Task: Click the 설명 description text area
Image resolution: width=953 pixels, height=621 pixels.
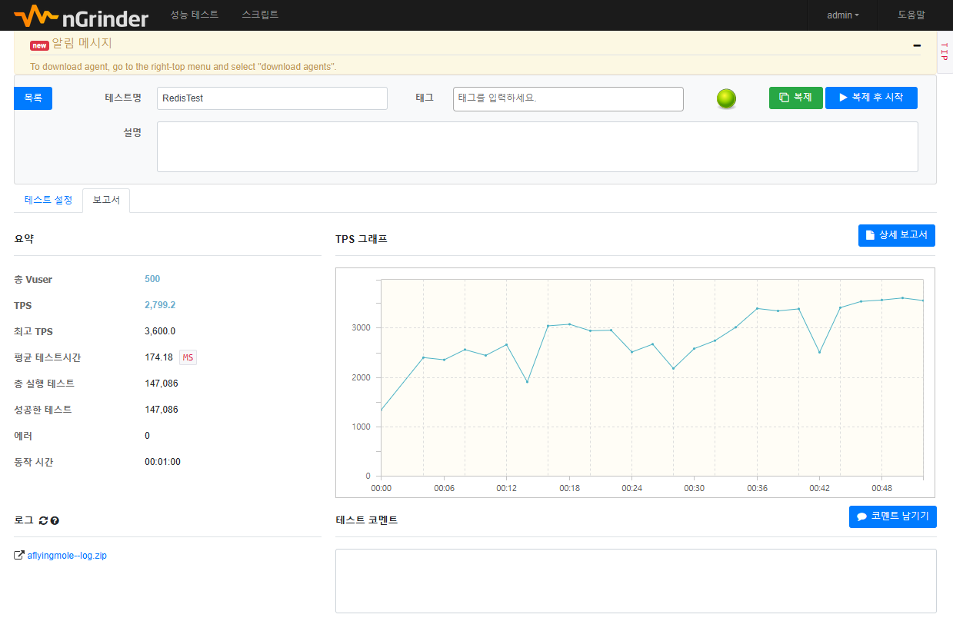Action: 538,147
